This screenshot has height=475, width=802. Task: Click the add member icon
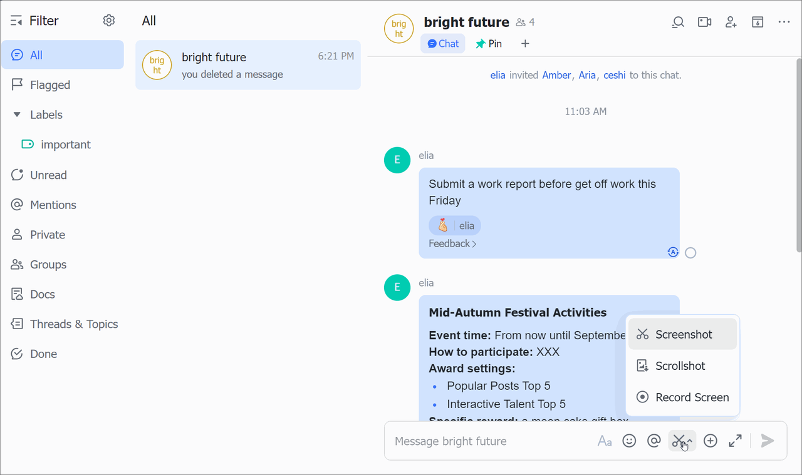coord(731,22)
